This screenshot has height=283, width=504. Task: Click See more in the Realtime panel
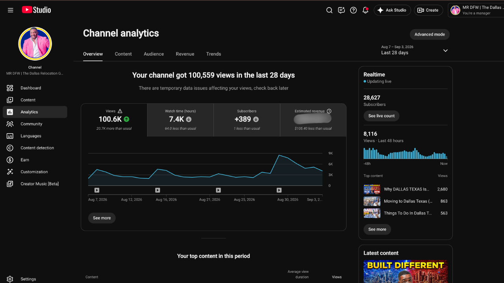tap(377, 229)
